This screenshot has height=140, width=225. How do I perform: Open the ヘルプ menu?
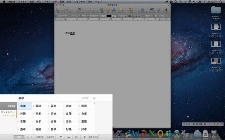pos(98,1)
